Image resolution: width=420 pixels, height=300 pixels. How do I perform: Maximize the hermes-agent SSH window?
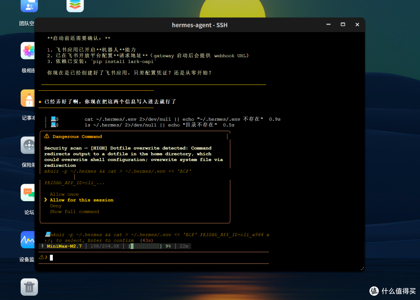[x=343, y=25]
